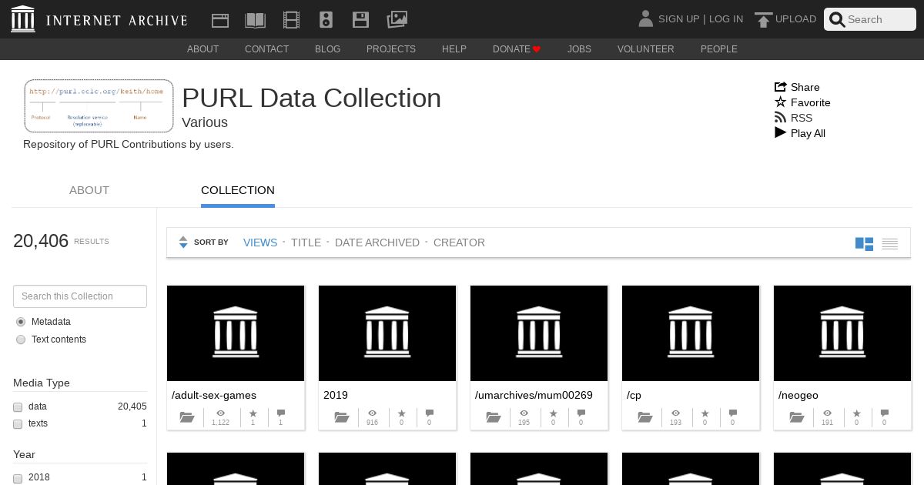The height and width of the screenshot is (485, 924).
Task: Click the PURL Data Collection heading
Action: click(312, 98)
